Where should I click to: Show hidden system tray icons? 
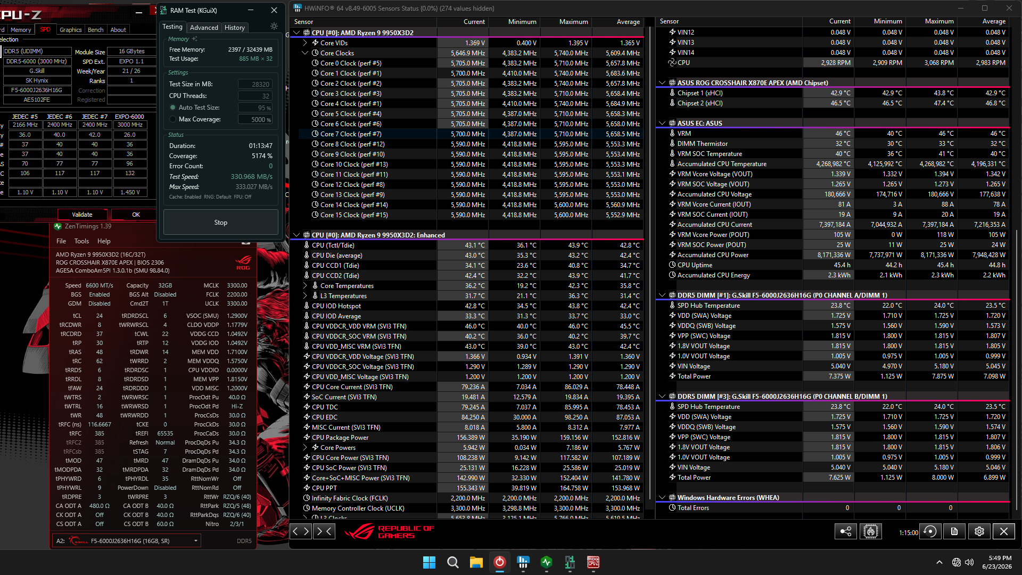click(939, 562)
